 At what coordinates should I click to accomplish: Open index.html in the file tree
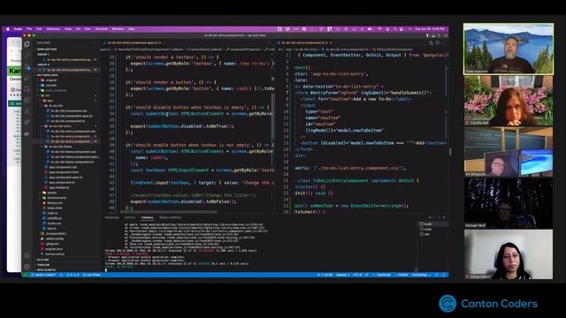point(54,208)
